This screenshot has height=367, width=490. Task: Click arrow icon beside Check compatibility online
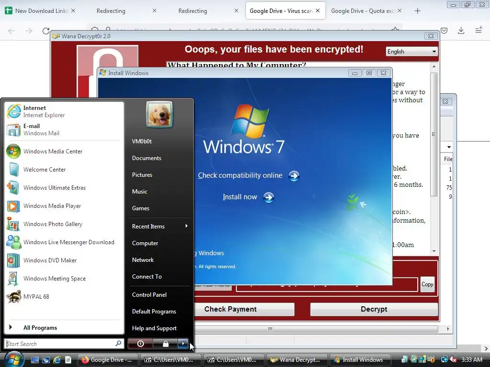294,176
